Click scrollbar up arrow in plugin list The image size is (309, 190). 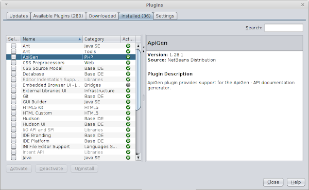(138, 46)
